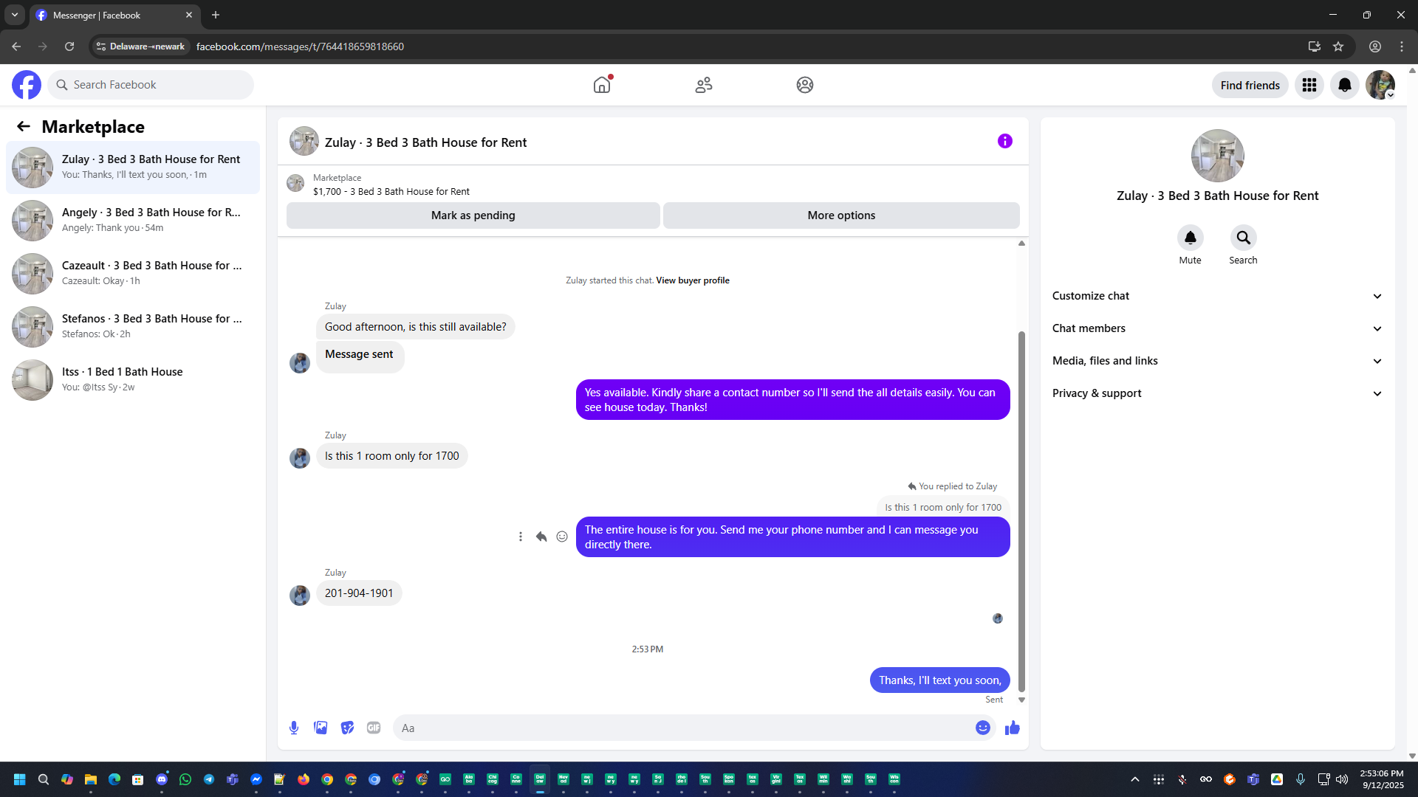The width and height of the screenshot is (1418, 797).
Task: Send a thumbs-up like
Action: [1012, 728]
